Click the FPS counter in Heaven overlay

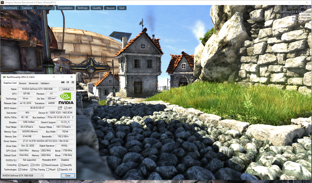point(305,8)
